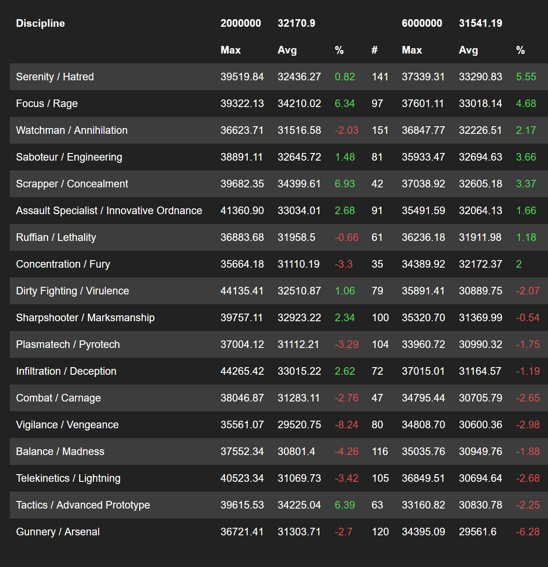The image size is (548, 567).
Task: Click the Dirty Fighting / Virulence label
Action: click(x=72, y=291)
